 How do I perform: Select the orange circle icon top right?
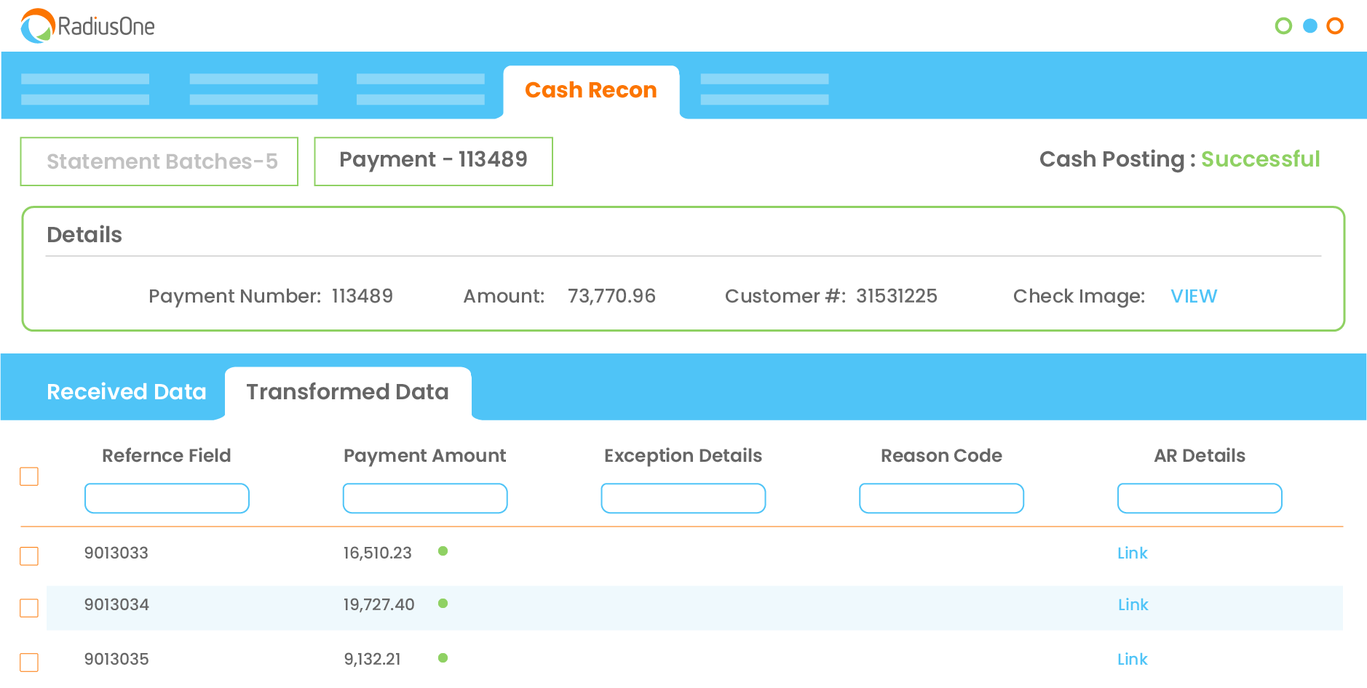pyautogui.click(x=1336, y=25)
